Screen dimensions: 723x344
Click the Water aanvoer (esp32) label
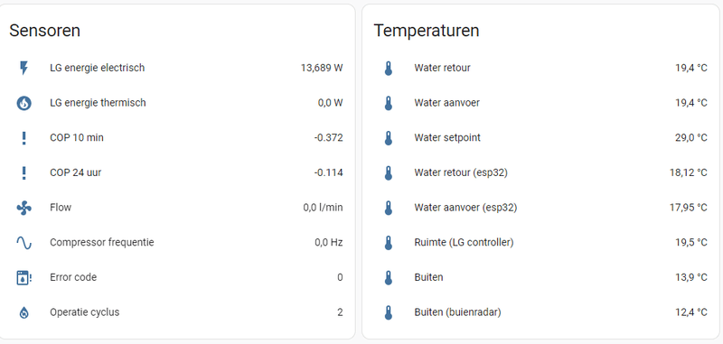click(x=465, y=208)
